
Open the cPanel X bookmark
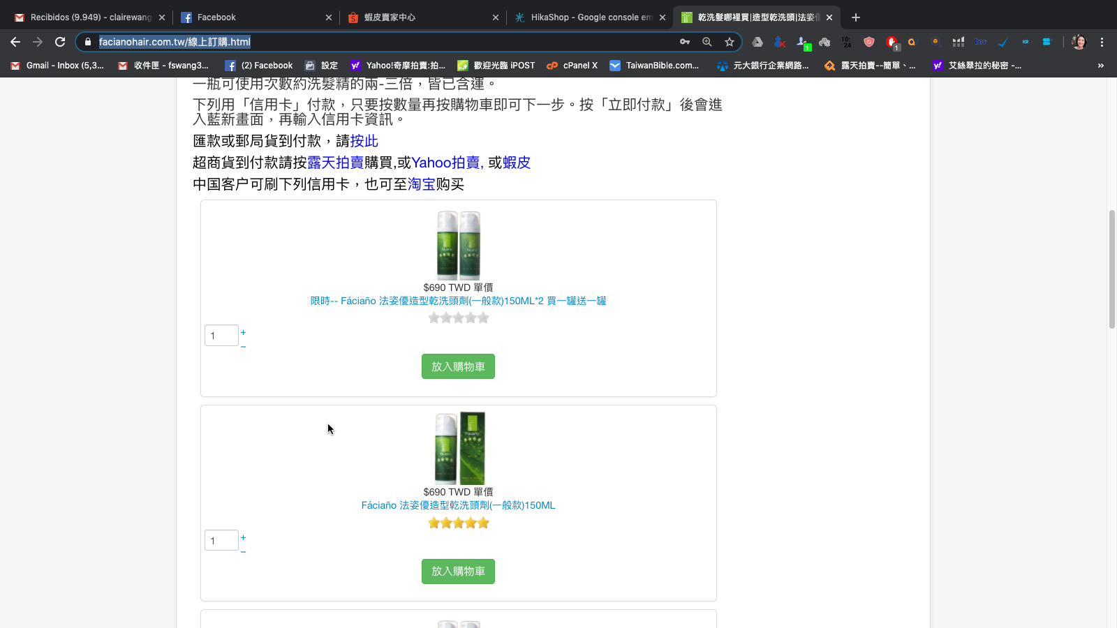(572, 66)
